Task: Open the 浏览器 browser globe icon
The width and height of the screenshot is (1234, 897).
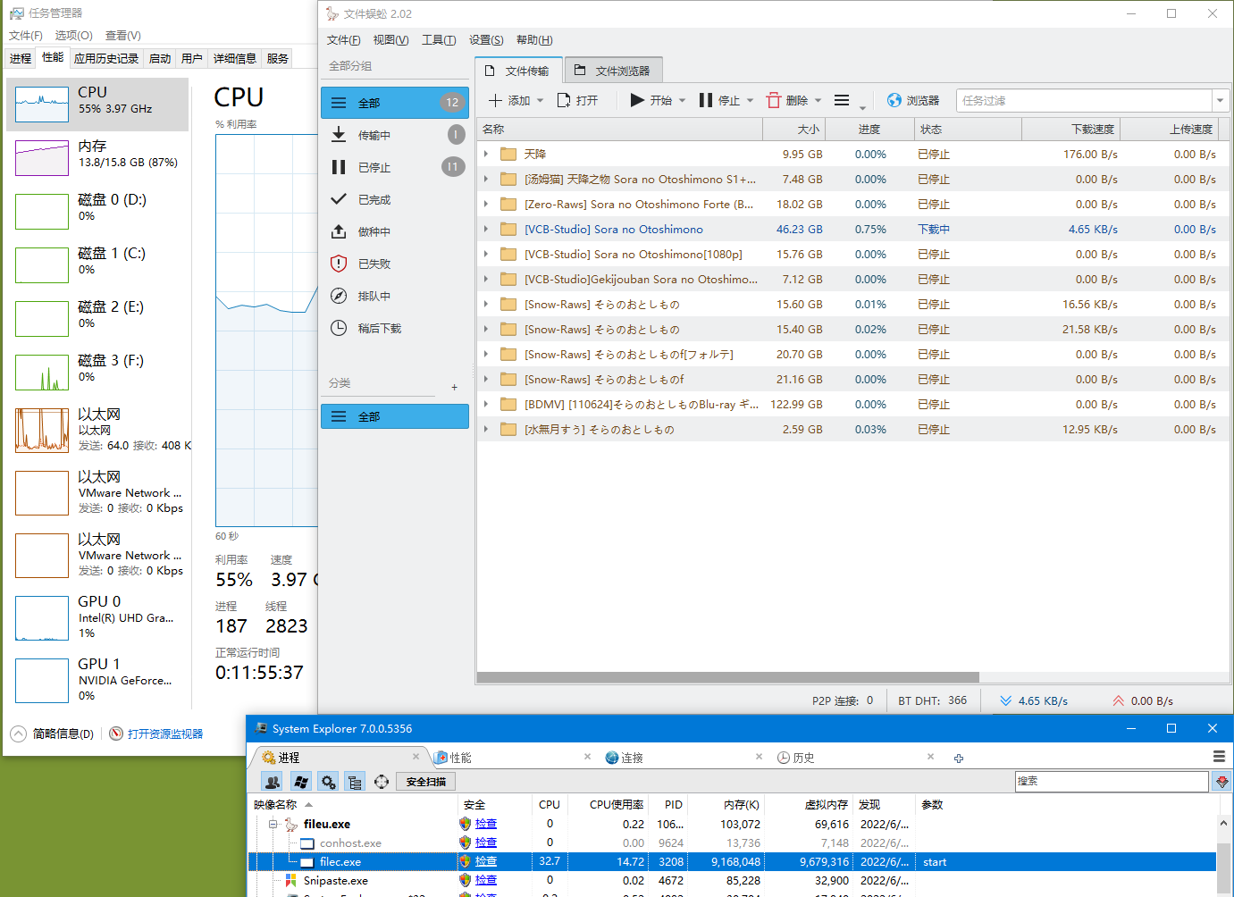Action: [893, 100]
